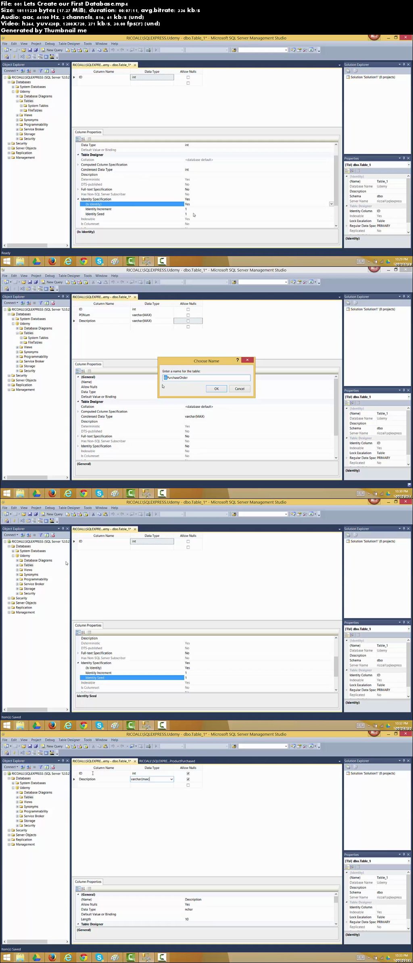The width and height of the screenshot is (413, 963).
Task: Click toolbar search combo box in top frame
Action: [263, 50]
